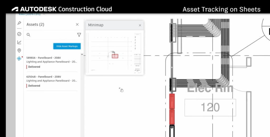Close the Minimap window
This screenshot has width=270, height=137.
pos(140,25)
